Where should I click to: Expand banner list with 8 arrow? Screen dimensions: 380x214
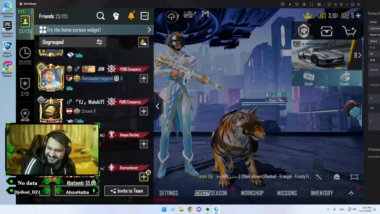[x=357, y=55]
